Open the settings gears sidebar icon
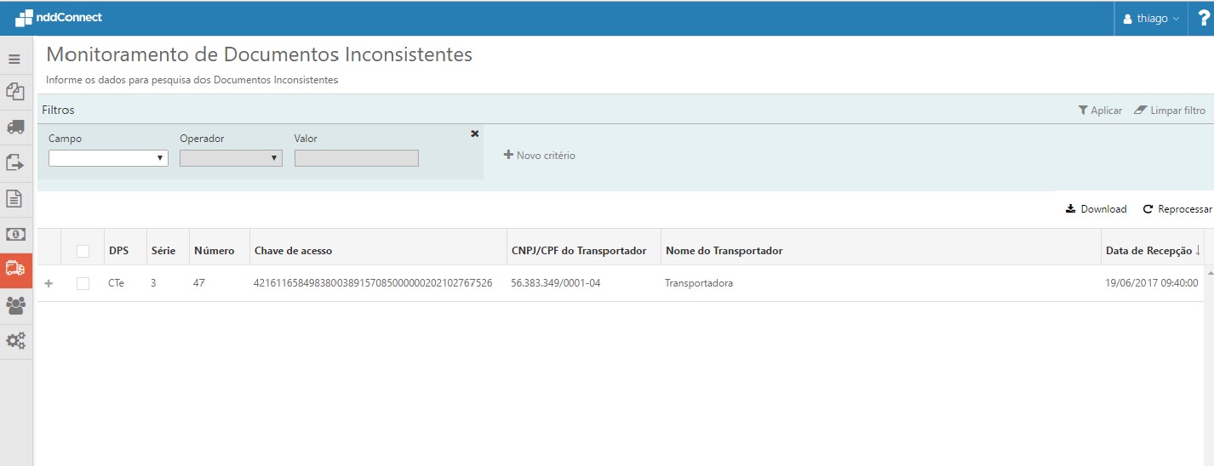Screen dimensions: 1214x466 tap(15, 341)
